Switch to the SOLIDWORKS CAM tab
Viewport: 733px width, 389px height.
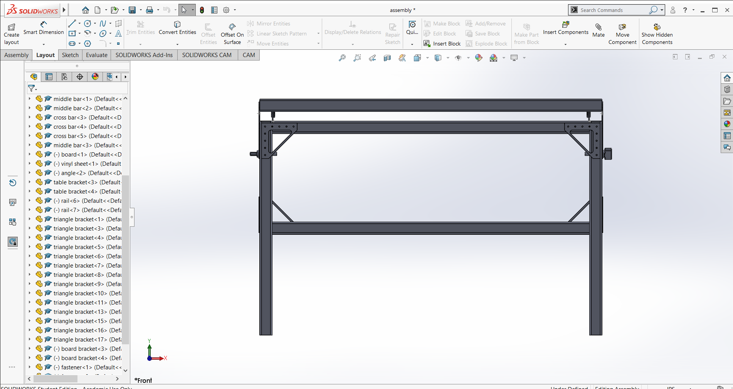click(x=207, y=55)
